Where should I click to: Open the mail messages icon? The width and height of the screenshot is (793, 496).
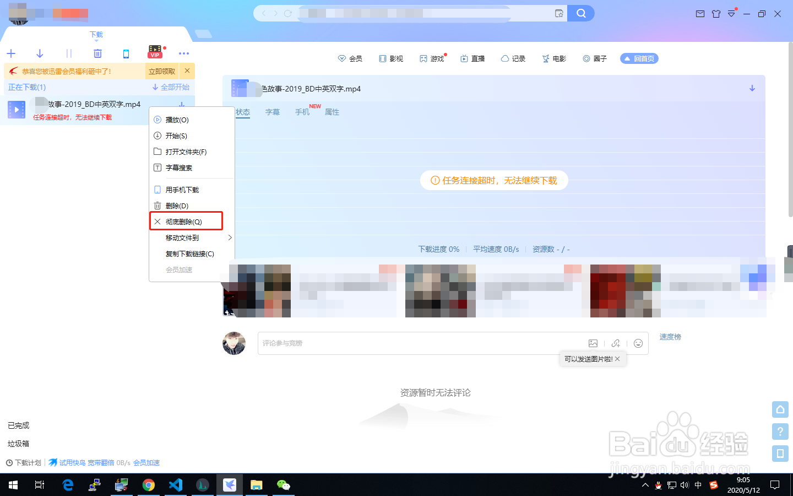coord(700,14)
